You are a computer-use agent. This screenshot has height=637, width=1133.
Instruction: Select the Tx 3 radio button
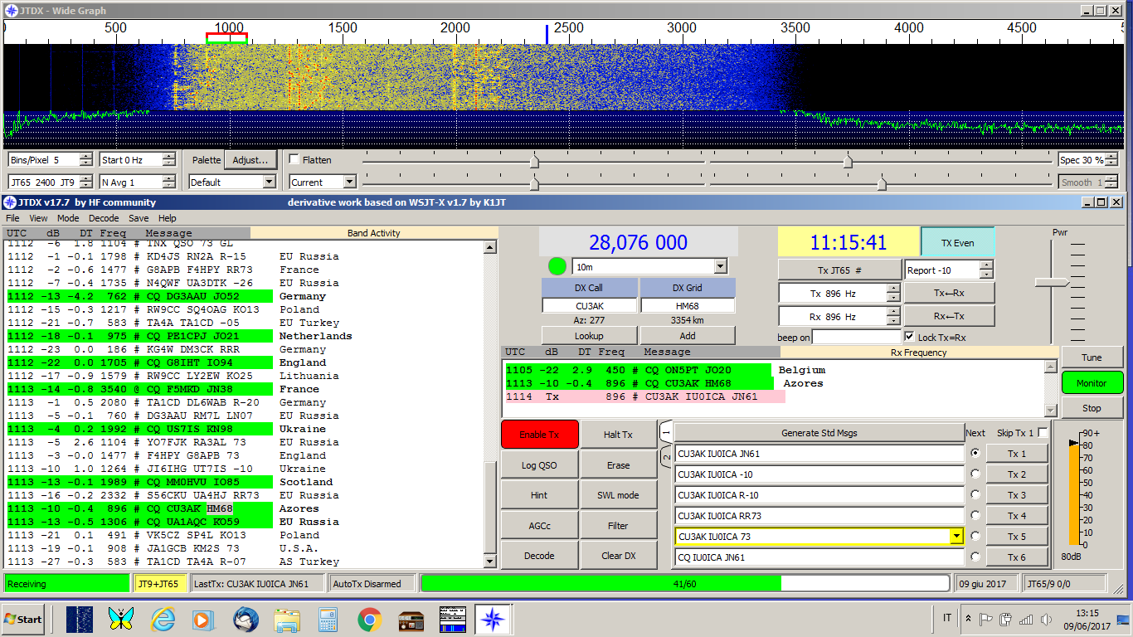tap(975, 494)
